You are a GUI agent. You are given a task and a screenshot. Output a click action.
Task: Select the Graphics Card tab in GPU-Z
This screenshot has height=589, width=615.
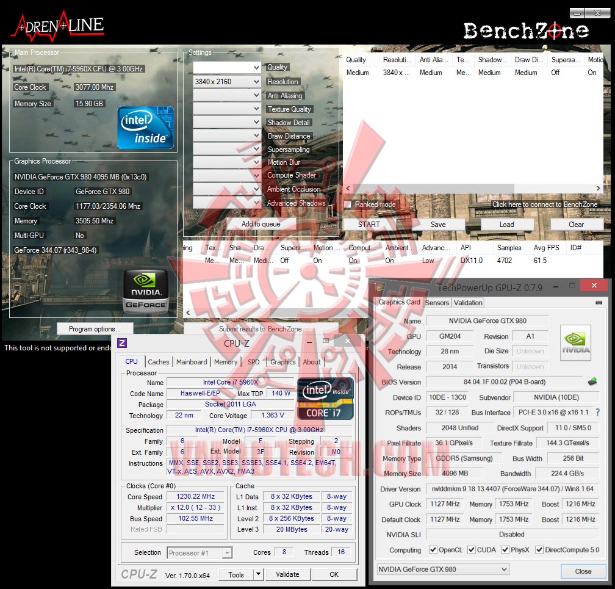click(399, 302)
